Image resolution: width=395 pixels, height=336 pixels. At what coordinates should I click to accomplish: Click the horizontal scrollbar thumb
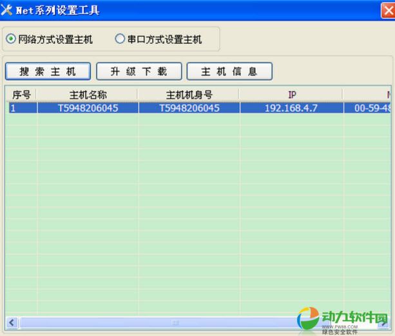point(174,322)
